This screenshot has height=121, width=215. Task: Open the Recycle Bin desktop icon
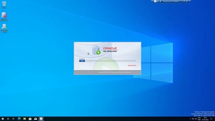pos(4,4)
